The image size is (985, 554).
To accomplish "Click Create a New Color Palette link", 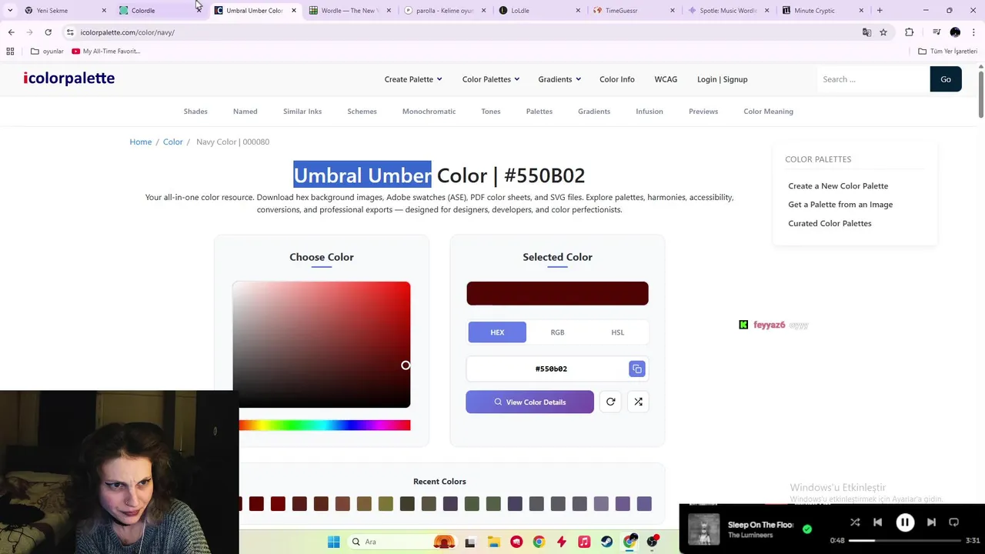I will coord(838,186).
